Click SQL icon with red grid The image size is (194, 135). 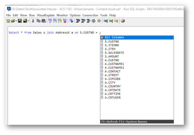point(65,21)
